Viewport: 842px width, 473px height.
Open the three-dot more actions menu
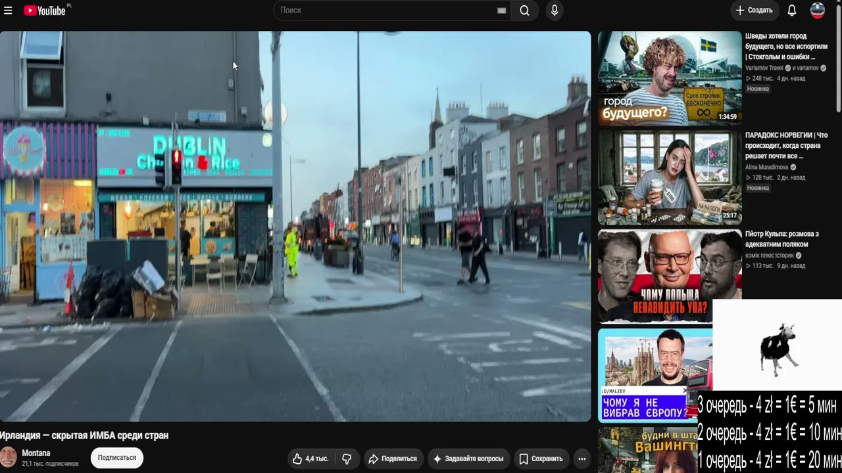coord(582,459)
